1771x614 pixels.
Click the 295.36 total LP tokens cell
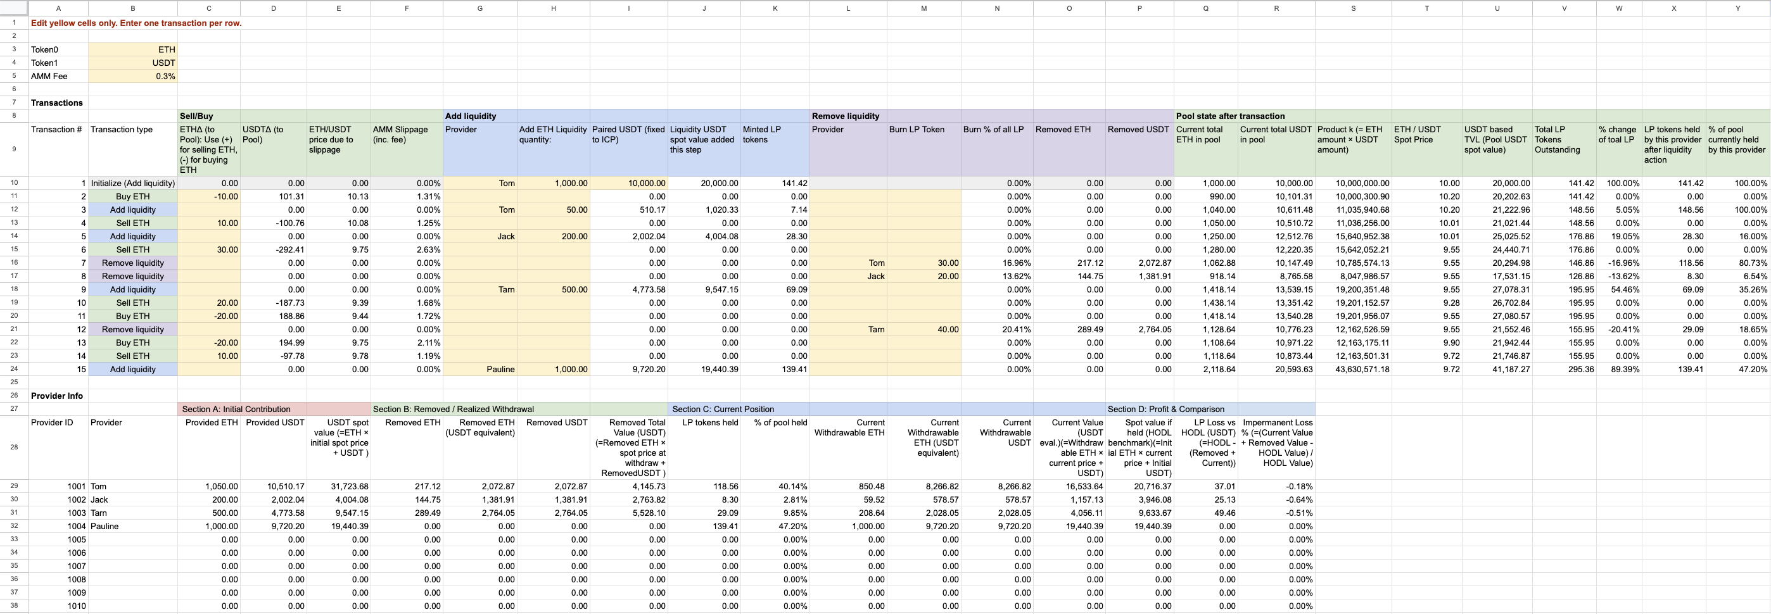coord(1564,369)
